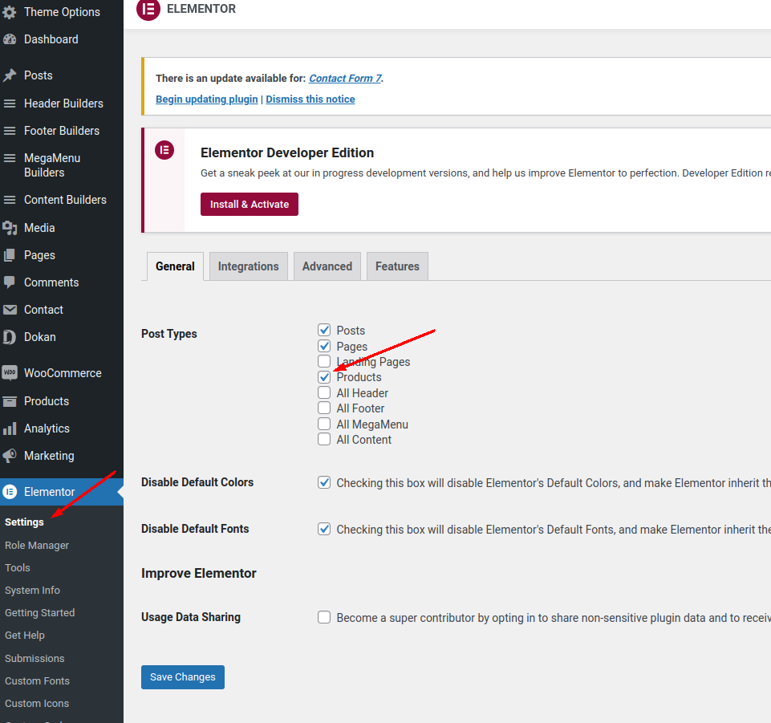
Task: Open the Theme Options menu item
Action: [x=62, y=12]
